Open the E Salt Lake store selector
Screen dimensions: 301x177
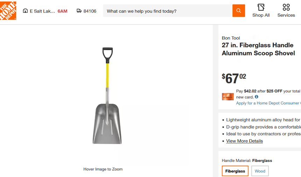42,11
